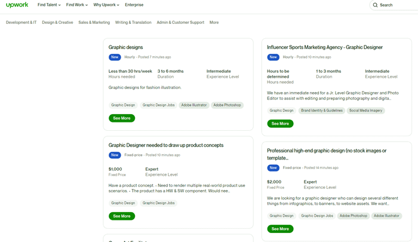Open the Graphic designs job title

coord(125,47)
